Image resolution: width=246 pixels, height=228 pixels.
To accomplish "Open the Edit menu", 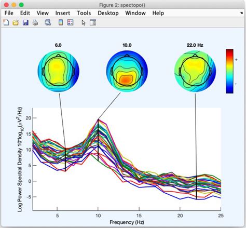I will [x=25, y=13].
